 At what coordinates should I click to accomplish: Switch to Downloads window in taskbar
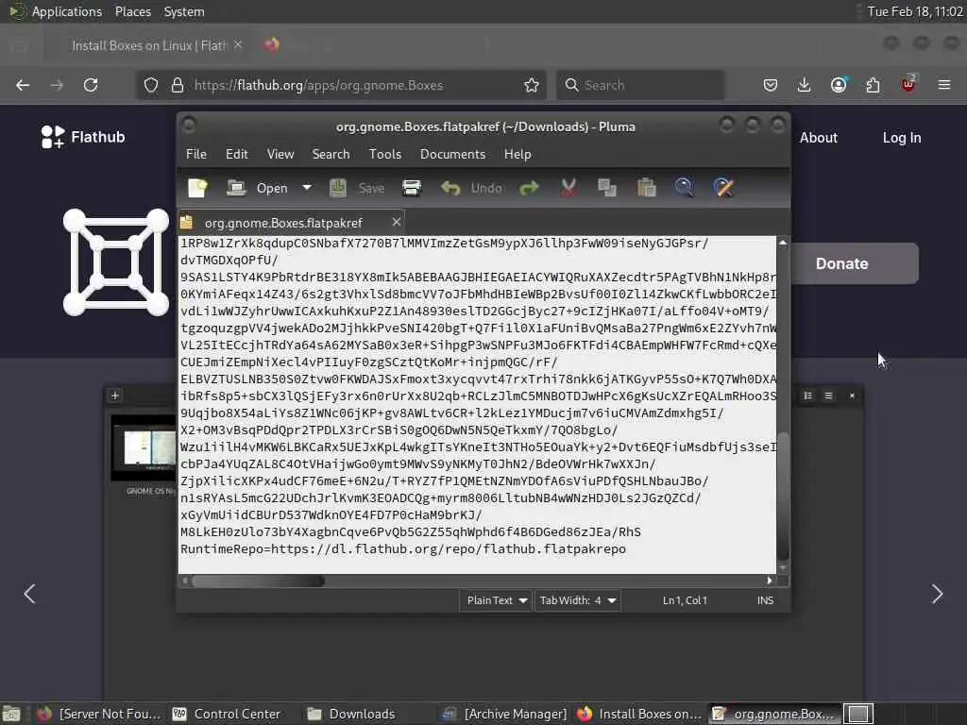coord(351,714)
